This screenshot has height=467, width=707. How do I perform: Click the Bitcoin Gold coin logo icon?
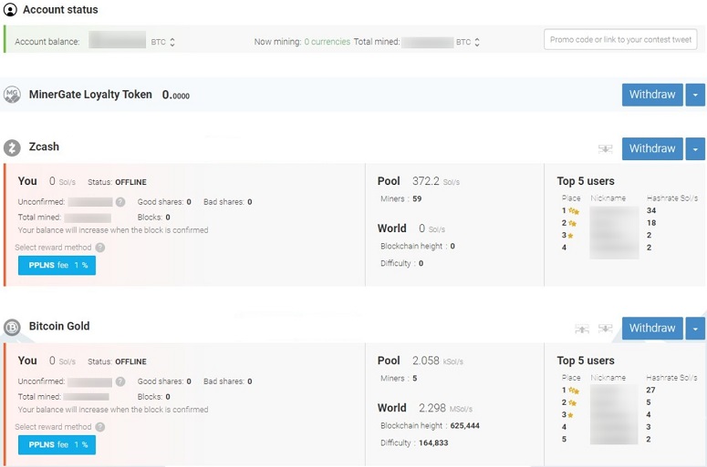coord(12,327)
